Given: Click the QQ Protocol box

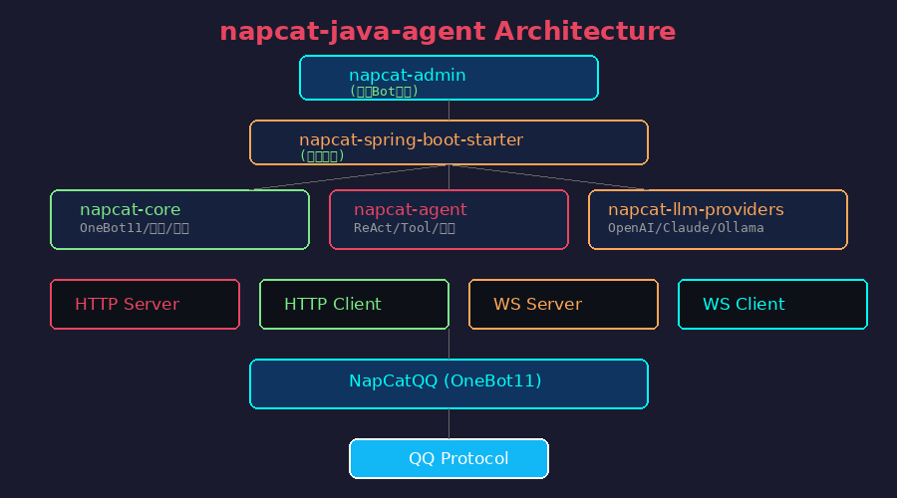Looking at the screenshot, I should [448, 458].
